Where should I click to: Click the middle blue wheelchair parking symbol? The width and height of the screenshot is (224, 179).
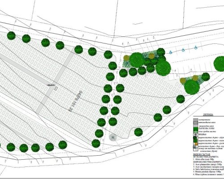coord(183,50)
